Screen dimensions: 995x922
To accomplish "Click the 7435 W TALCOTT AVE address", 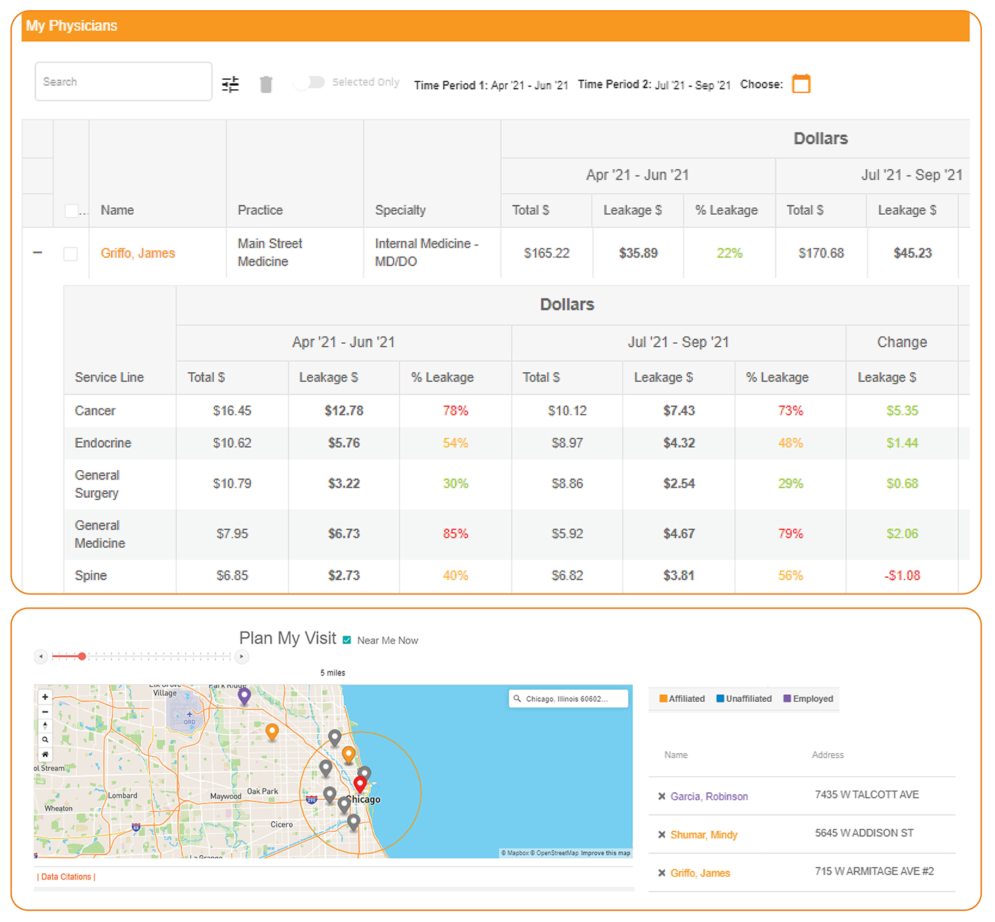I will (x=867, y=794).
